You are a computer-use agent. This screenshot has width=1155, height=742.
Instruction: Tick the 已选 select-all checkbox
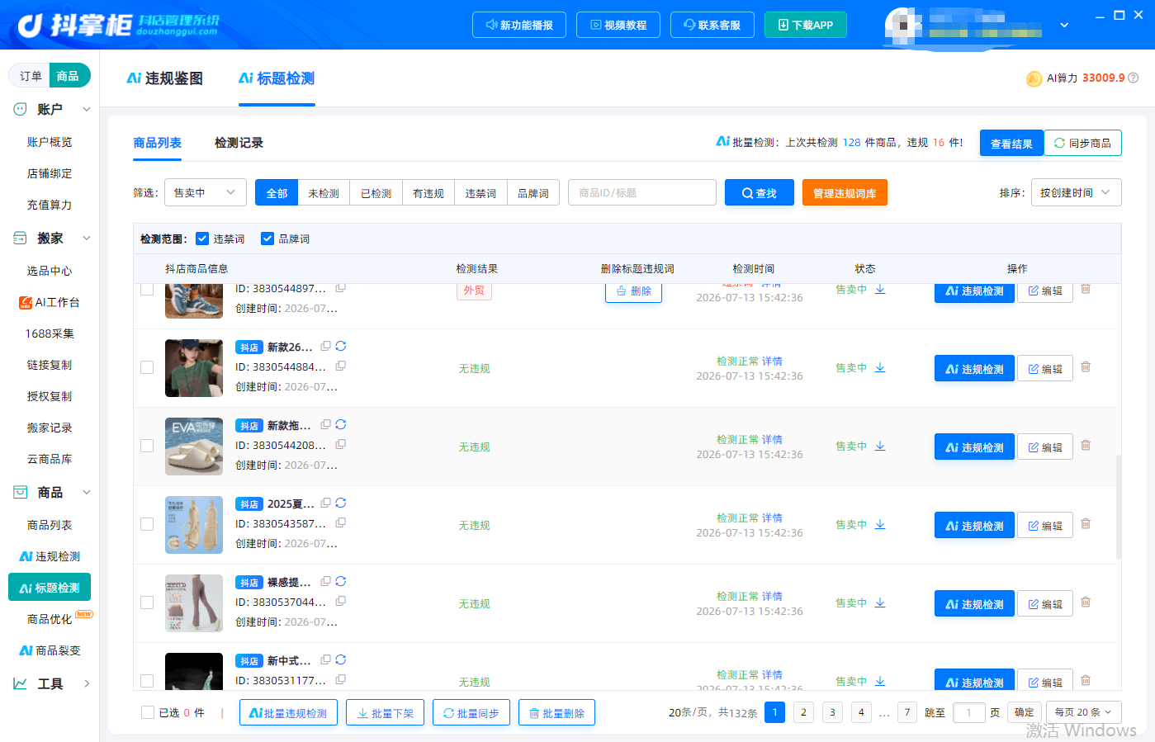click(148, 712)
